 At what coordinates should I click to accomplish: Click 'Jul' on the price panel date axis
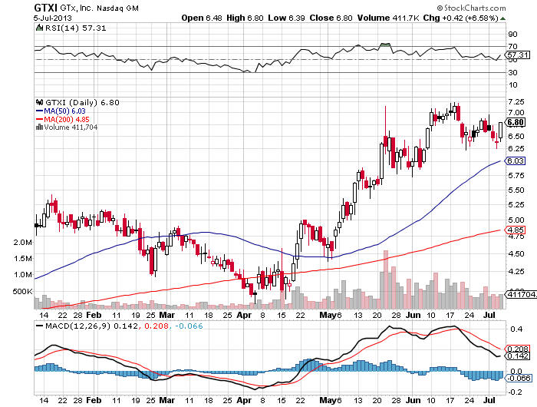pyautogui.click(x=490, y=315)
